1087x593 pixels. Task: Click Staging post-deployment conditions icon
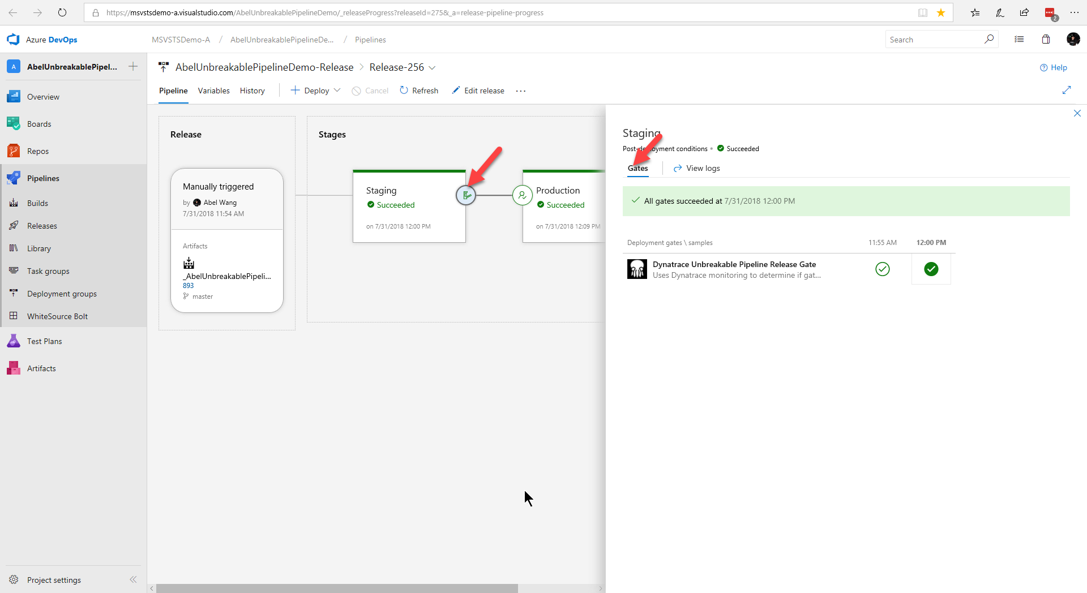466,195
